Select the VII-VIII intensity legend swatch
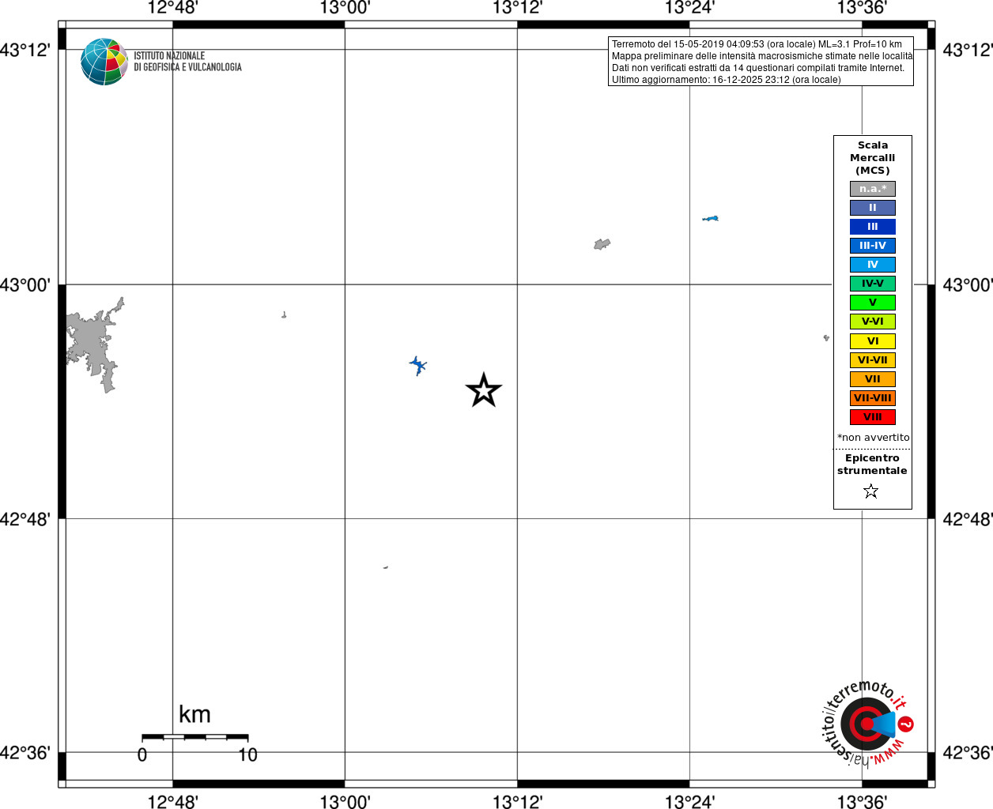Screen dimensions: 993x809 pyautogui.click(x=873, y=398)
